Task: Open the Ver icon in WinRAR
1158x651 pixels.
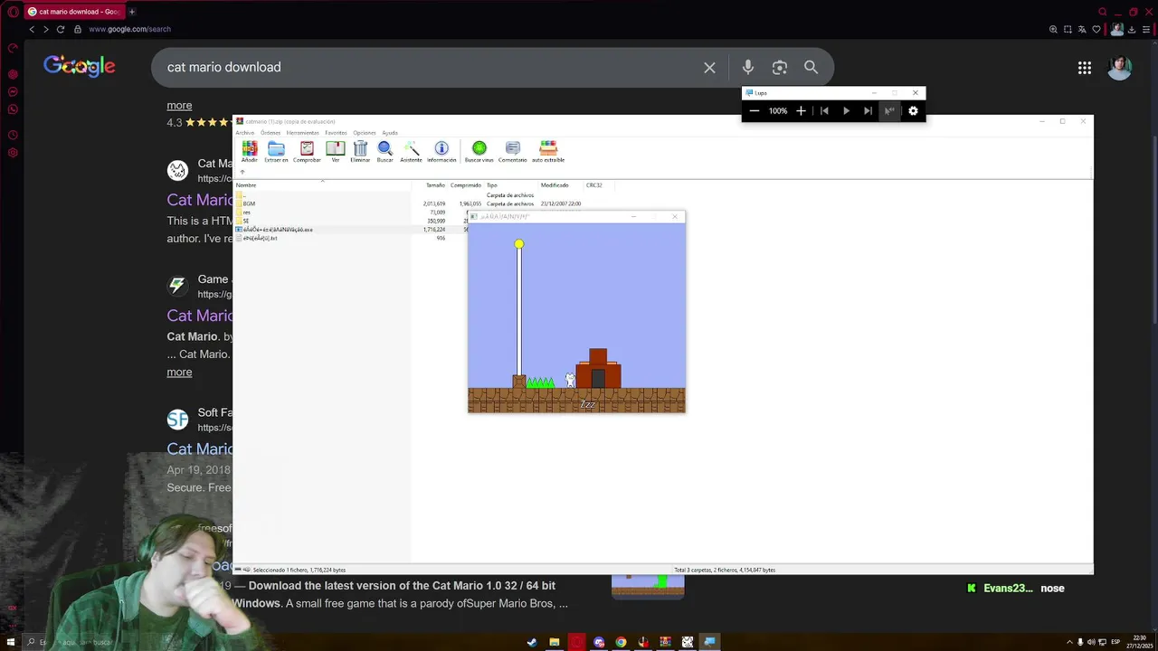Action: pyautogui.click(x=336, y=151)
